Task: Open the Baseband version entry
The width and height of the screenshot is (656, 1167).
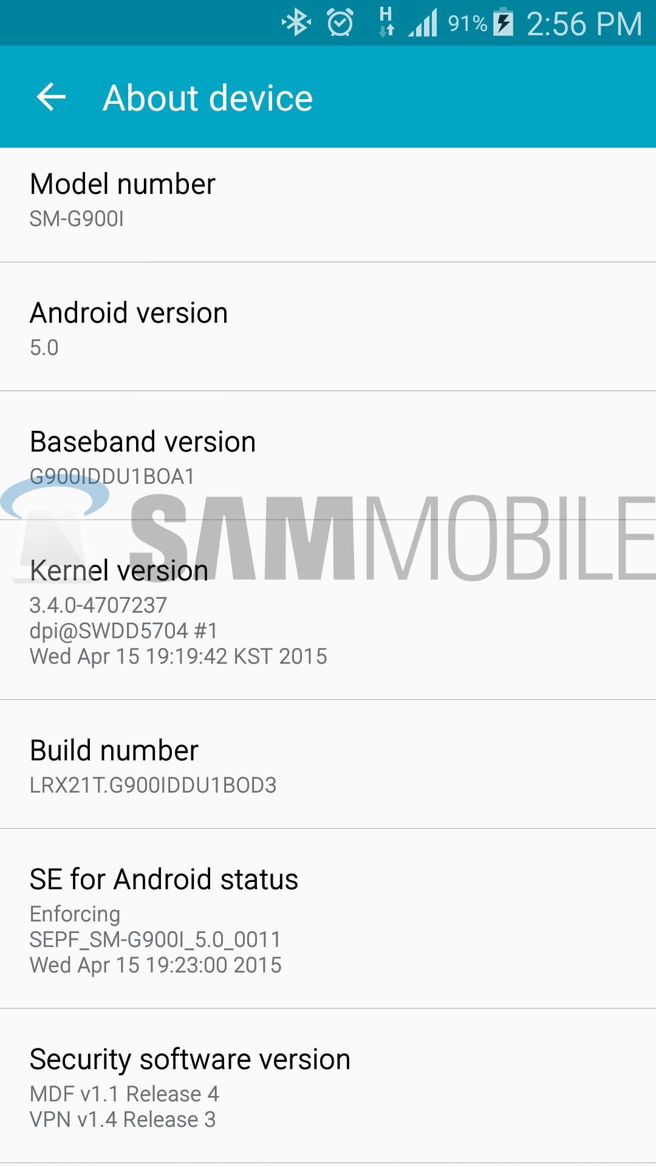Action: (328, 456)
